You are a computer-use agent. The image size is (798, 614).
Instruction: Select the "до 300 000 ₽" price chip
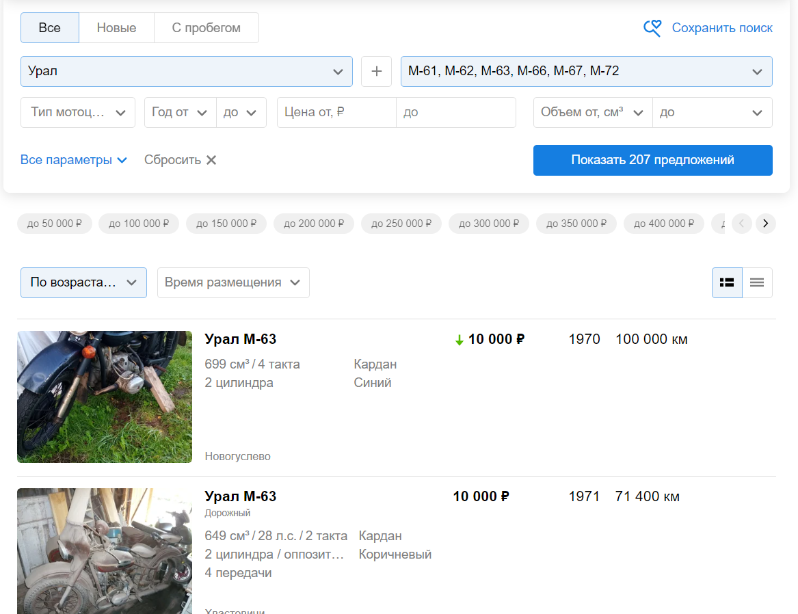point(489,224)
